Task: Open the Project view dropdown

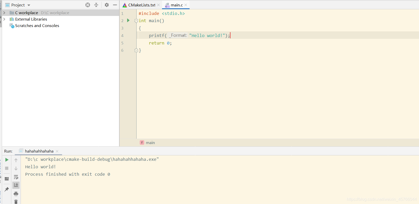Action: 29,5
